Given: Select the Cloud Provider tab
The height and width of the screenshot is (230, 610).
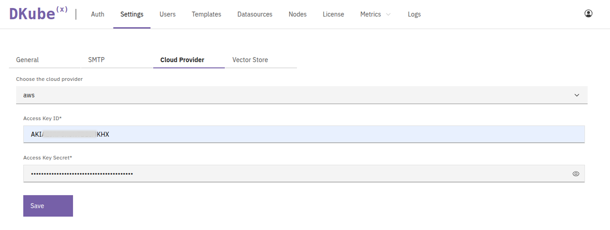Looking at the screenshot, I should pos(182,60).
